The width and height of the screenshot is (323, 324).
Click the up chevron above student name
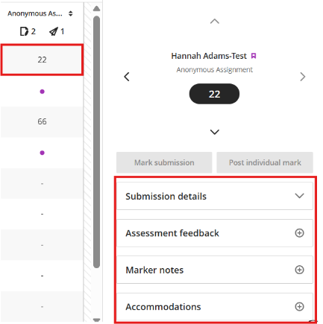point(215,22)
